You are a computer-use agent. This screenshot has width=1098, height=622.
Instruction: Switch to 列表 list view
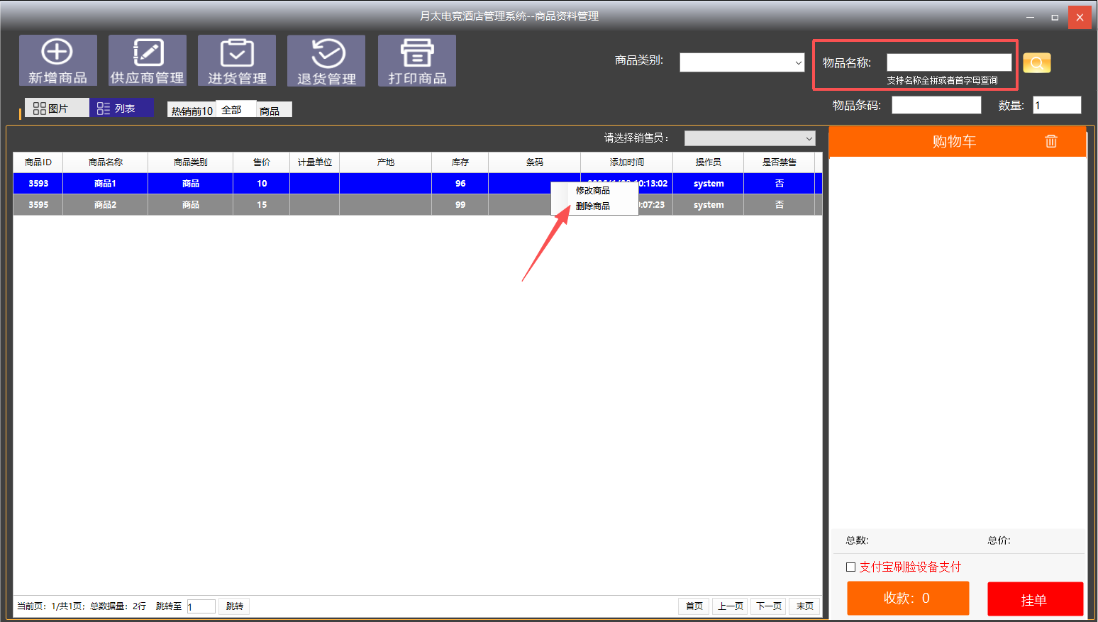[121, 108]
